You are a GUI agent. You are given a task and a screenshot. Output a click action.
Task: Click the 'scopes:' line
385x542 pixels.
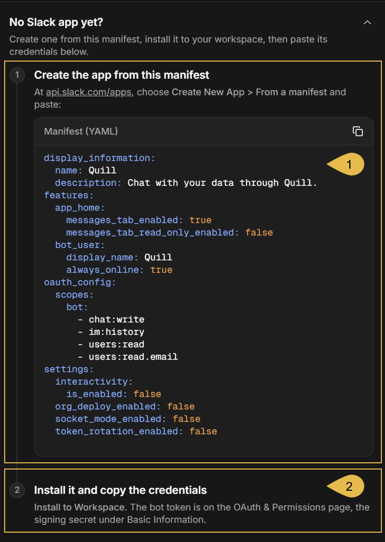(75, 295)
